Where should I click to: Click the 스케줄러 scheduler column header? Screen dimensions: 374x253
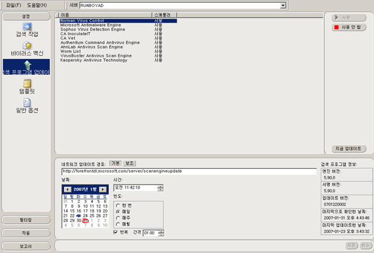pyautogui.click(x=164, y=15)
